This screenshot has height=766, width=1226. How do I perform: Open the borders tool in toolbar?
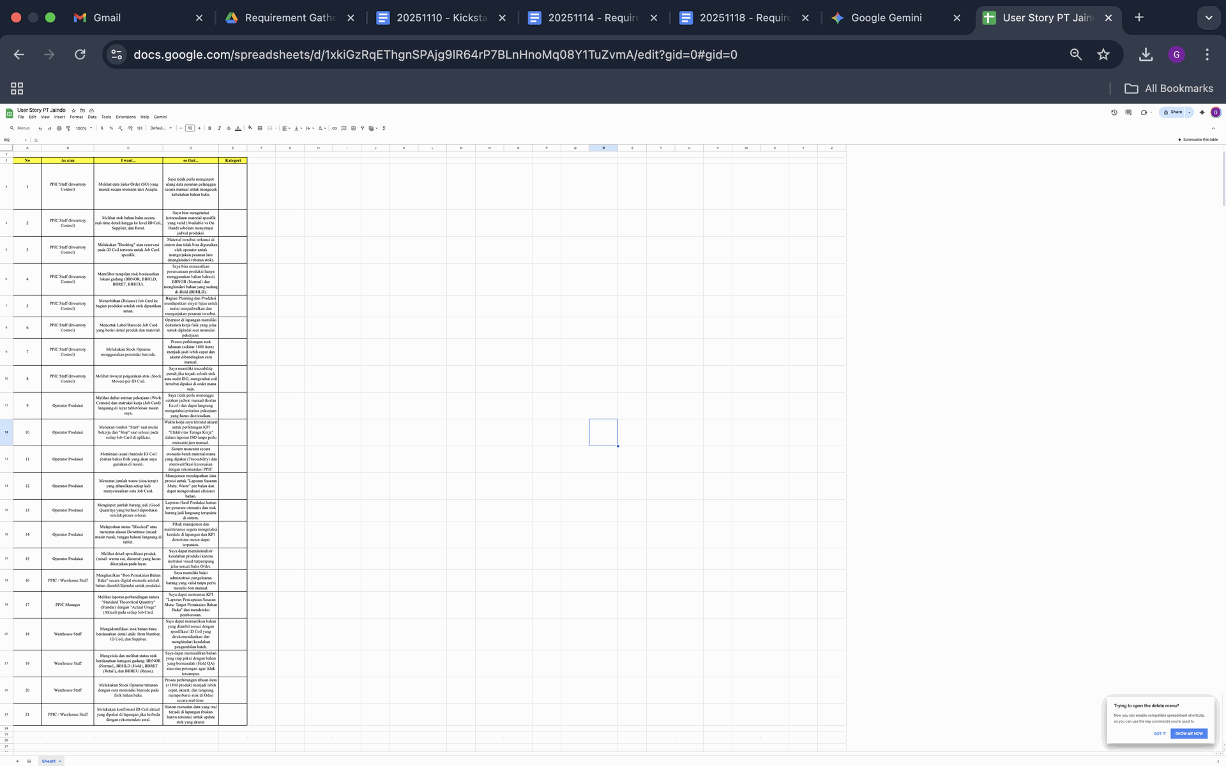tap(260, 128)
